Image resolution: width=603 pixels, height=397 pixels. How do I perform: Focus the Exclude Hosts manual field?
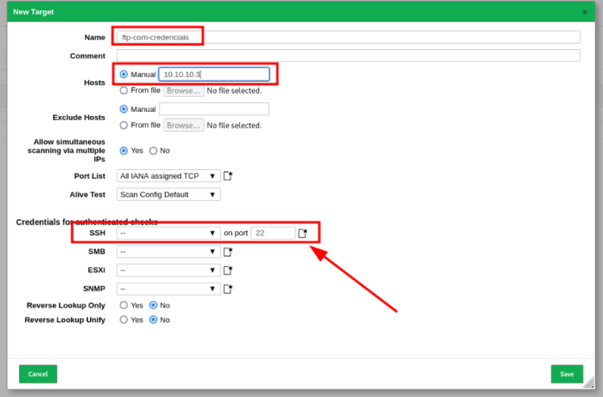214,109
